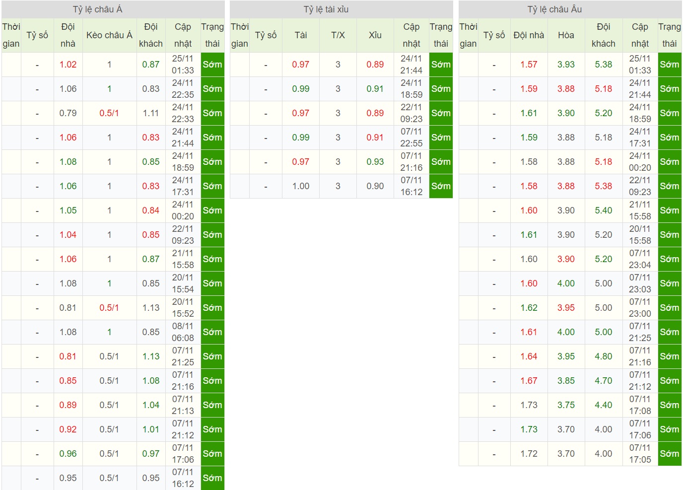Viewport: 683px width, 490px height.
Task: Click 'Sớm' status in the '07/11 22:55' row
Action: (x=441, y=138)
